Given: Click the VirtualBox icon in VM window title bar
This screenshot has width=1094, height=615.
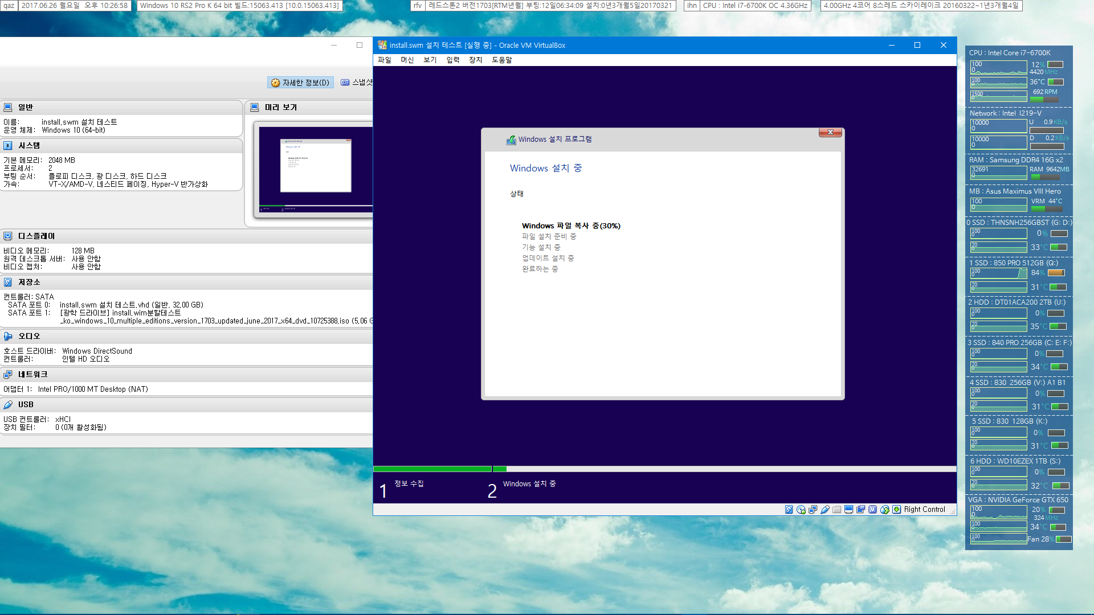Looking at the screenshot, I should 382,45.
